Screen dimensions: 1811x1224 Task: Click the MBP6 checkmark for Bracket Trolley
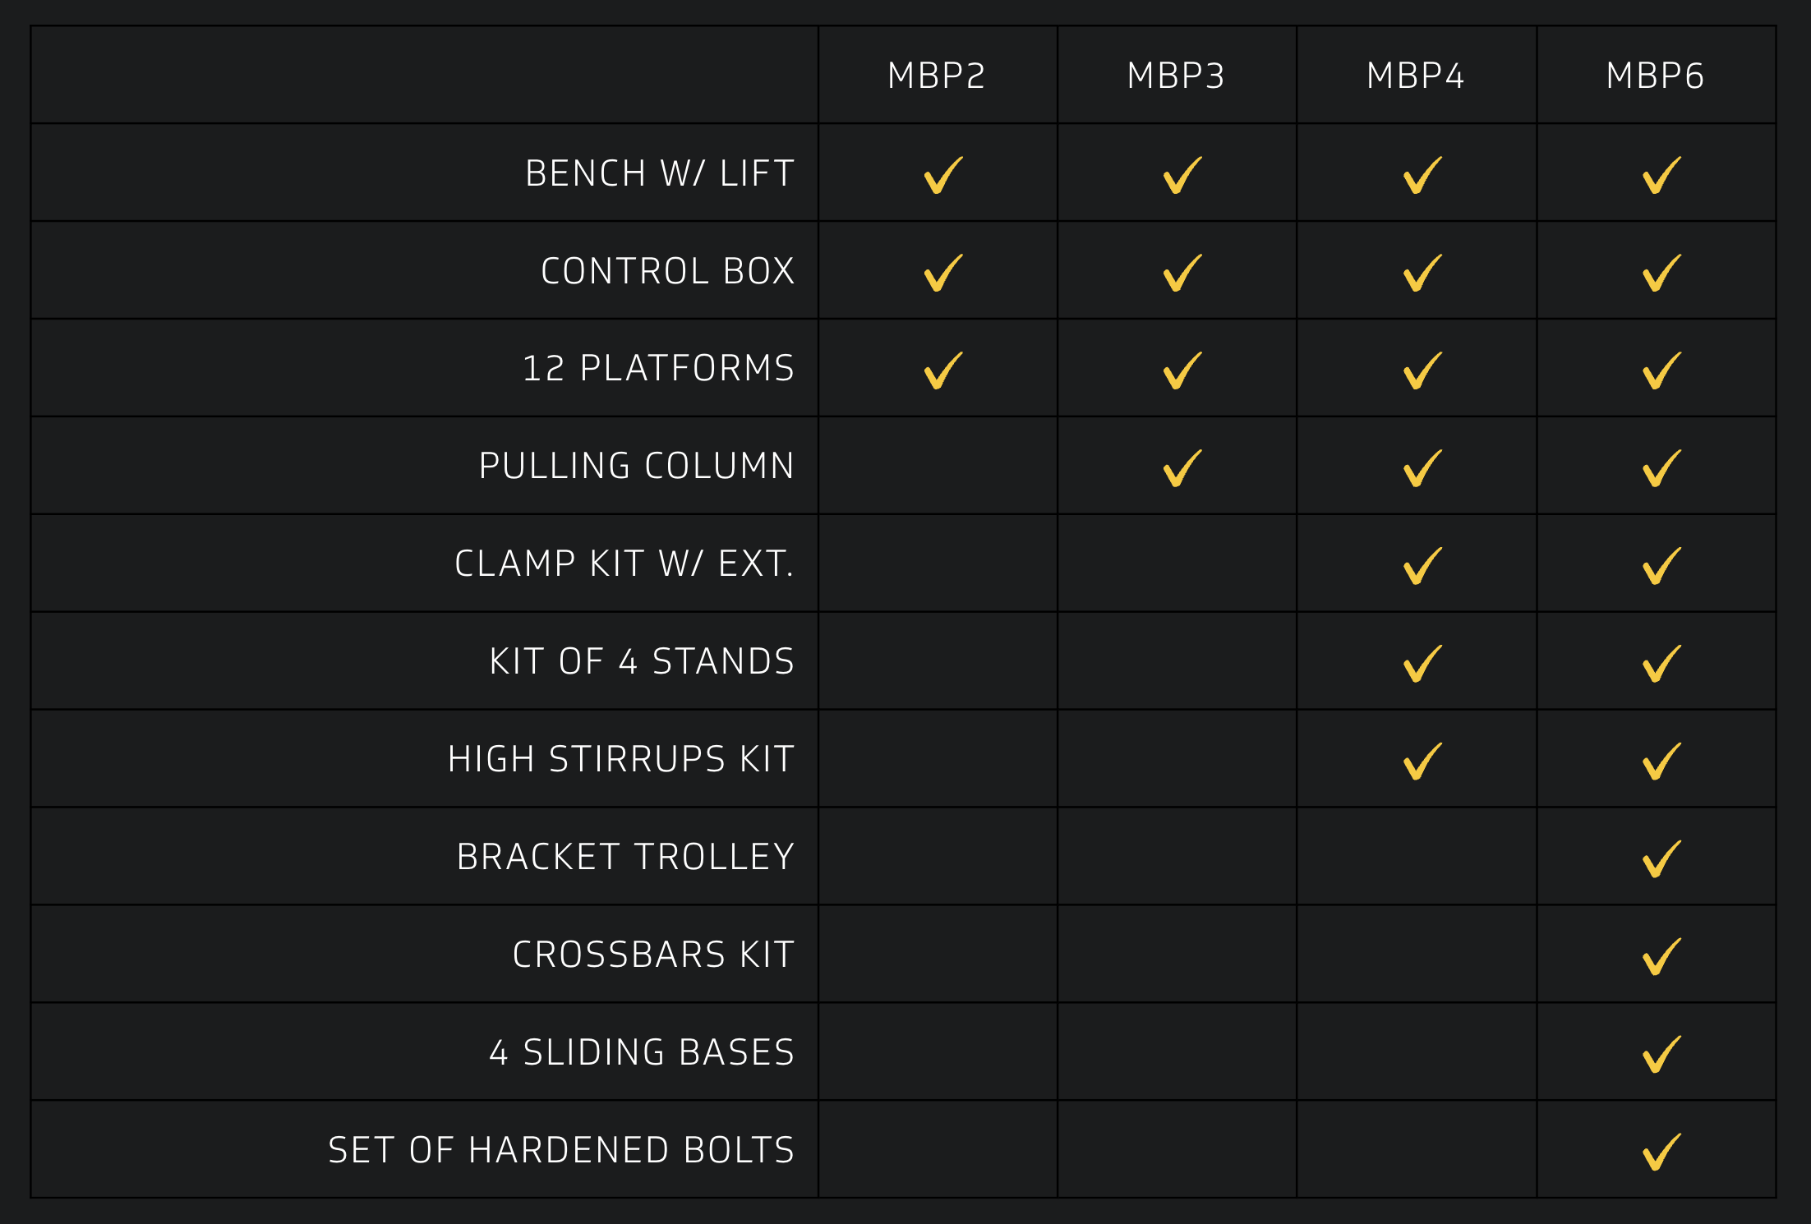[x=1661, y=859]
